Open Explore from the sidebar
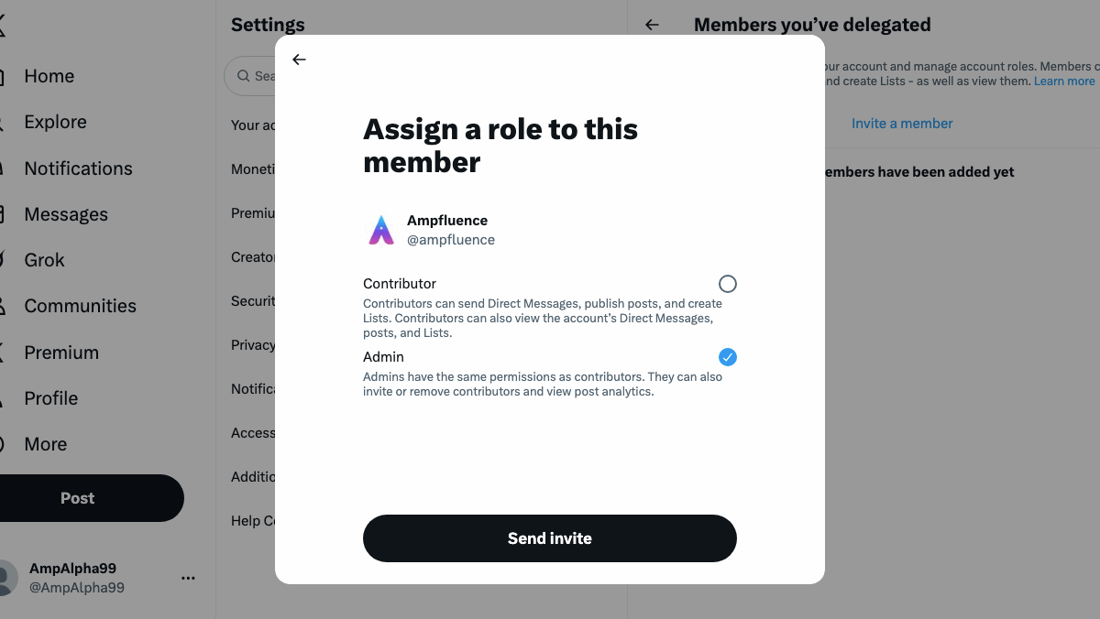The height and width of the screenshot is (619, 1100). tap(55, 122)
